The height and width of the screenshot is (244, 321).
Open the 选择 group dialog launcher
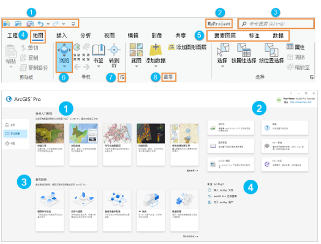click(x=312, y=77)
